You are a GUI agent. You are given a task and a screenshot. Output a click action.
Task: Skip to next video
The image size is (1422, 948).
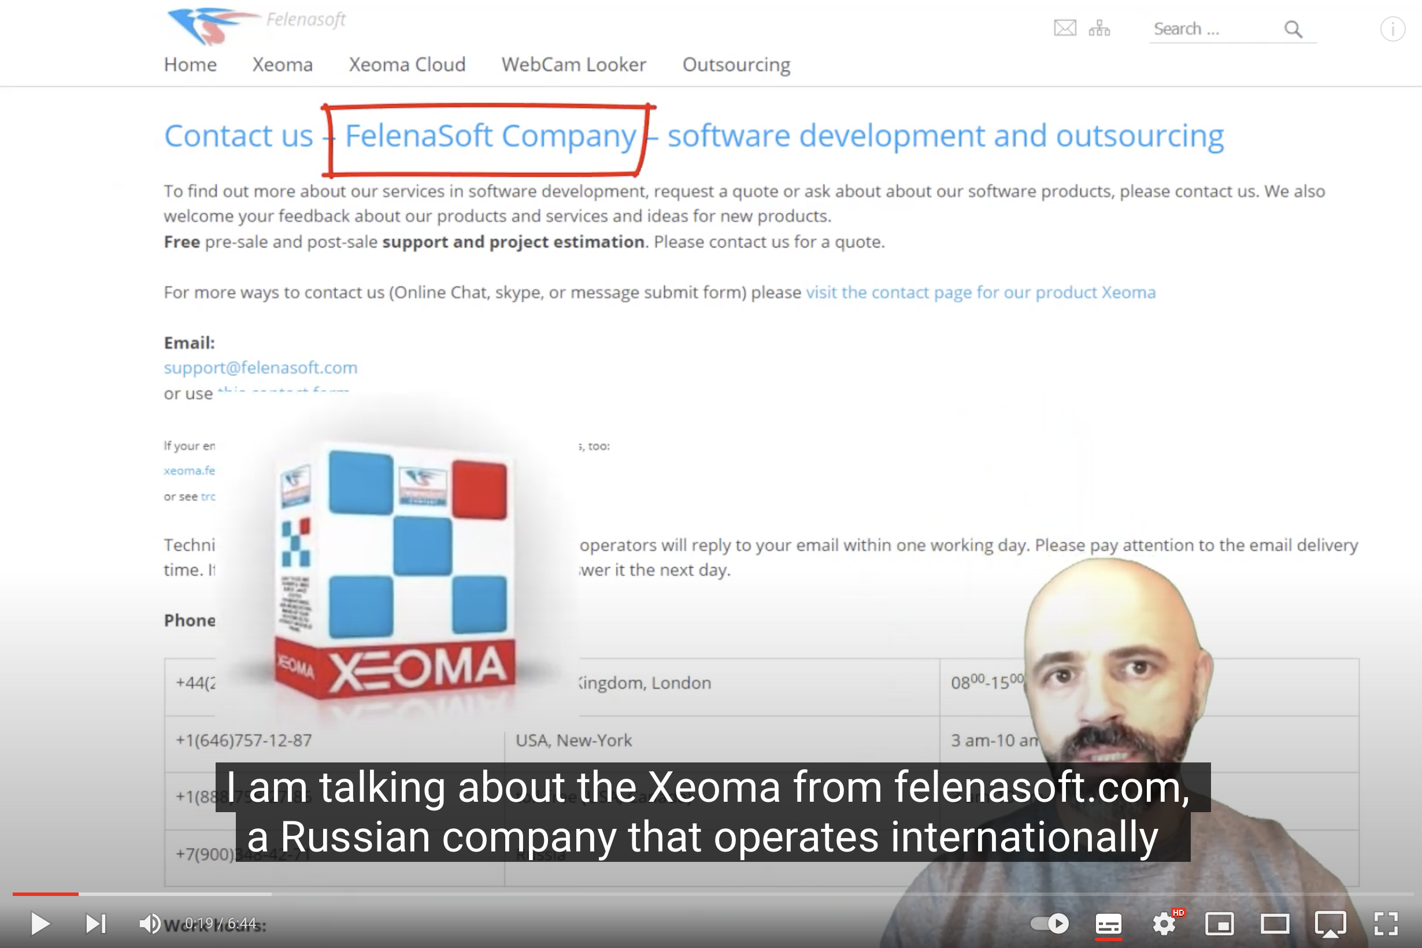95,923
